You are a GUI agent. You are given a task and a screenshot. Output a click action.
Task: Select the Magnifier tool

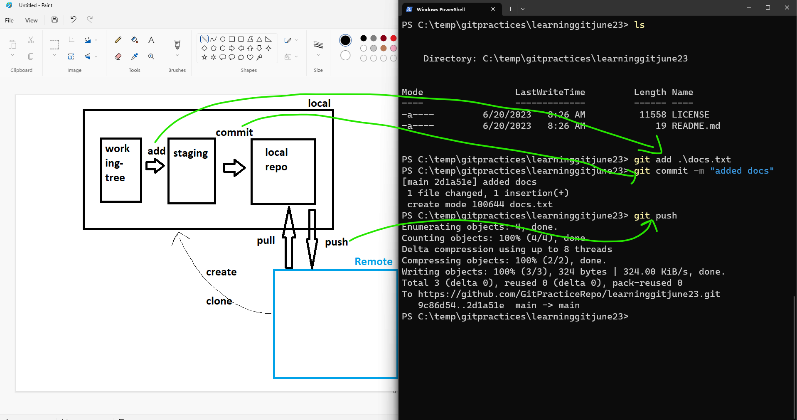tap(151, 56)
